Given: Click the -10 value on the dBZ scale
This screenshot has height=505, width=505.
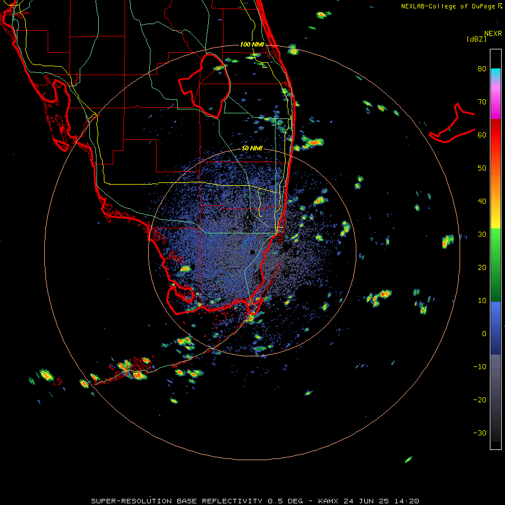Looking at the screenshot, I should pos(480,367).
